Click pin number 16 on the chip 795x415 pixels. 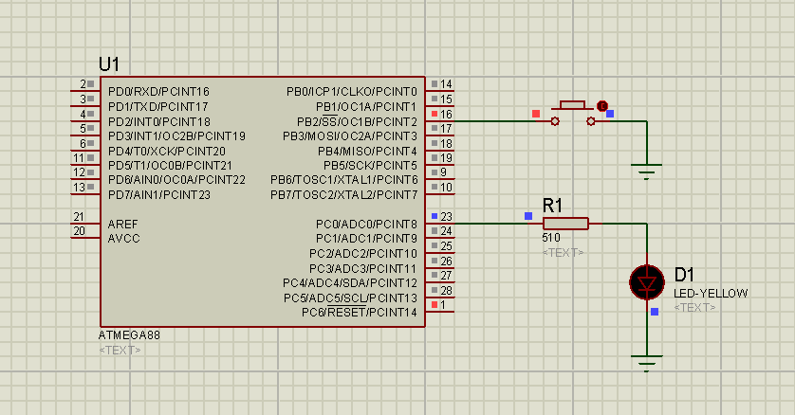click(x=446, y=115)
